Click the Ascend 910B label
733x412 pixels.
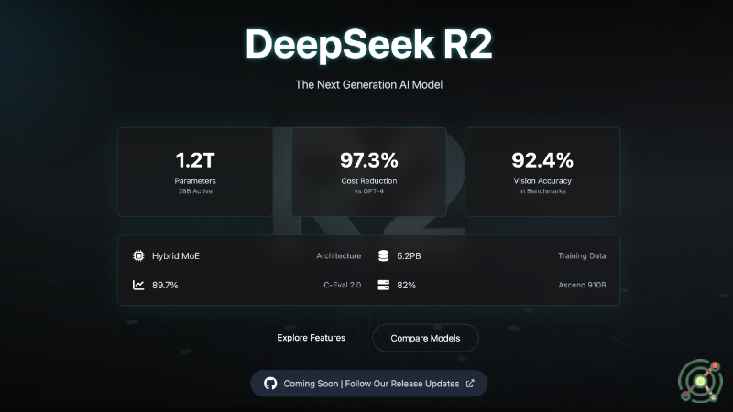click(582, 285)
